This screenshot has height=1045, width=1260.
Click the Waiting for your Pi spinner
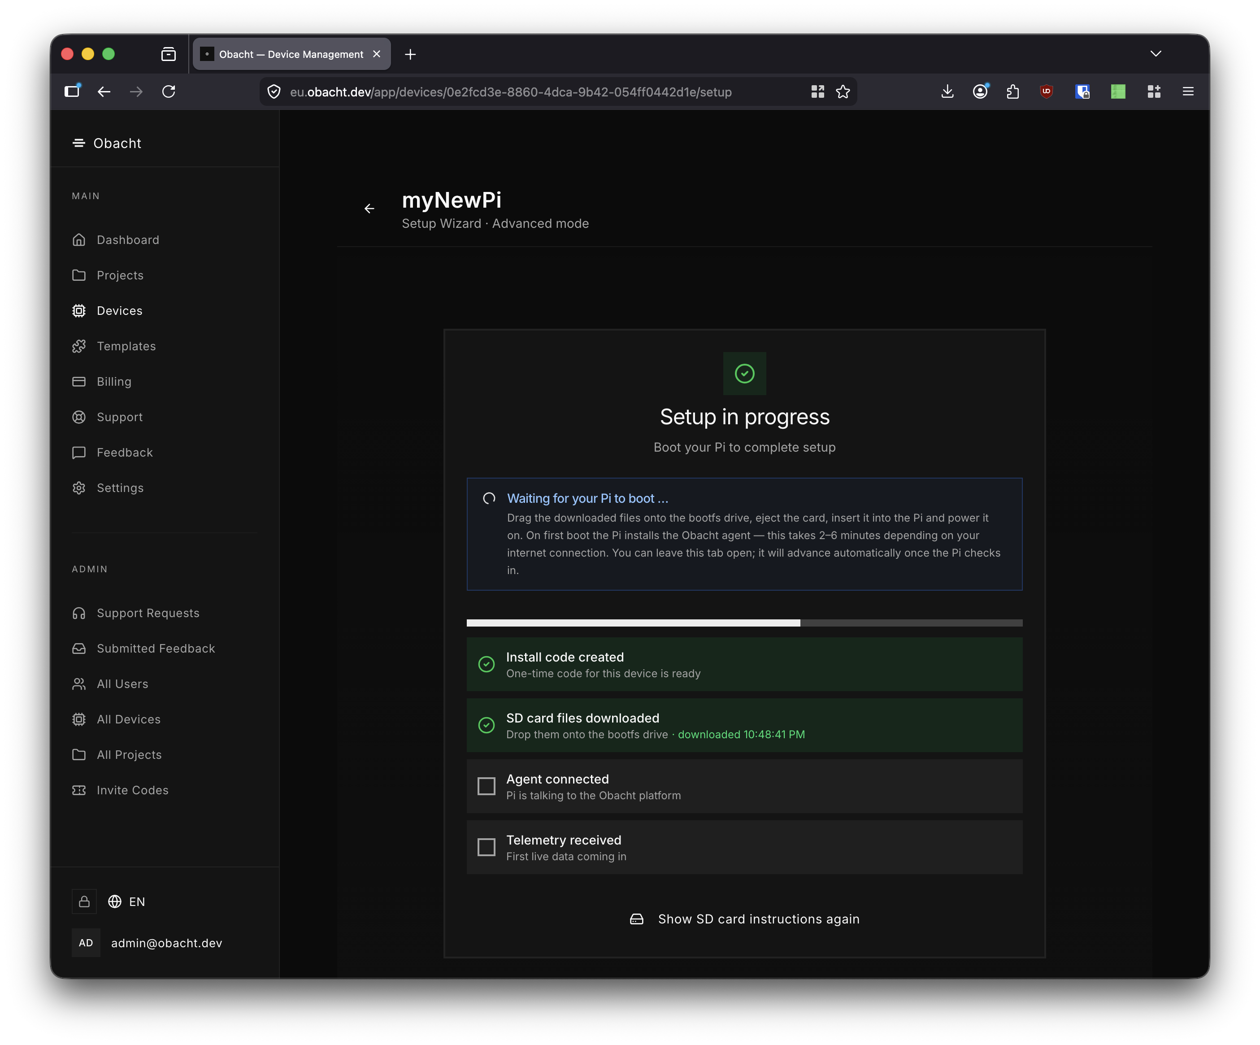tap(490, 499)
